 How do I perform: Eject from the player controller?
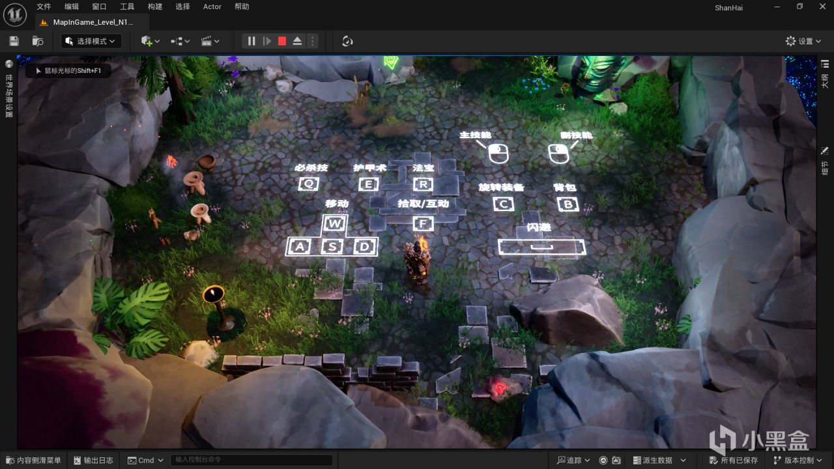point(297,41)
